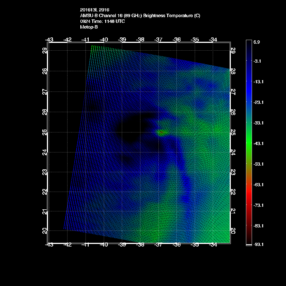286x286 pixels.
Task: Click the right axis latitude label "26"
Action: point(233,112)
